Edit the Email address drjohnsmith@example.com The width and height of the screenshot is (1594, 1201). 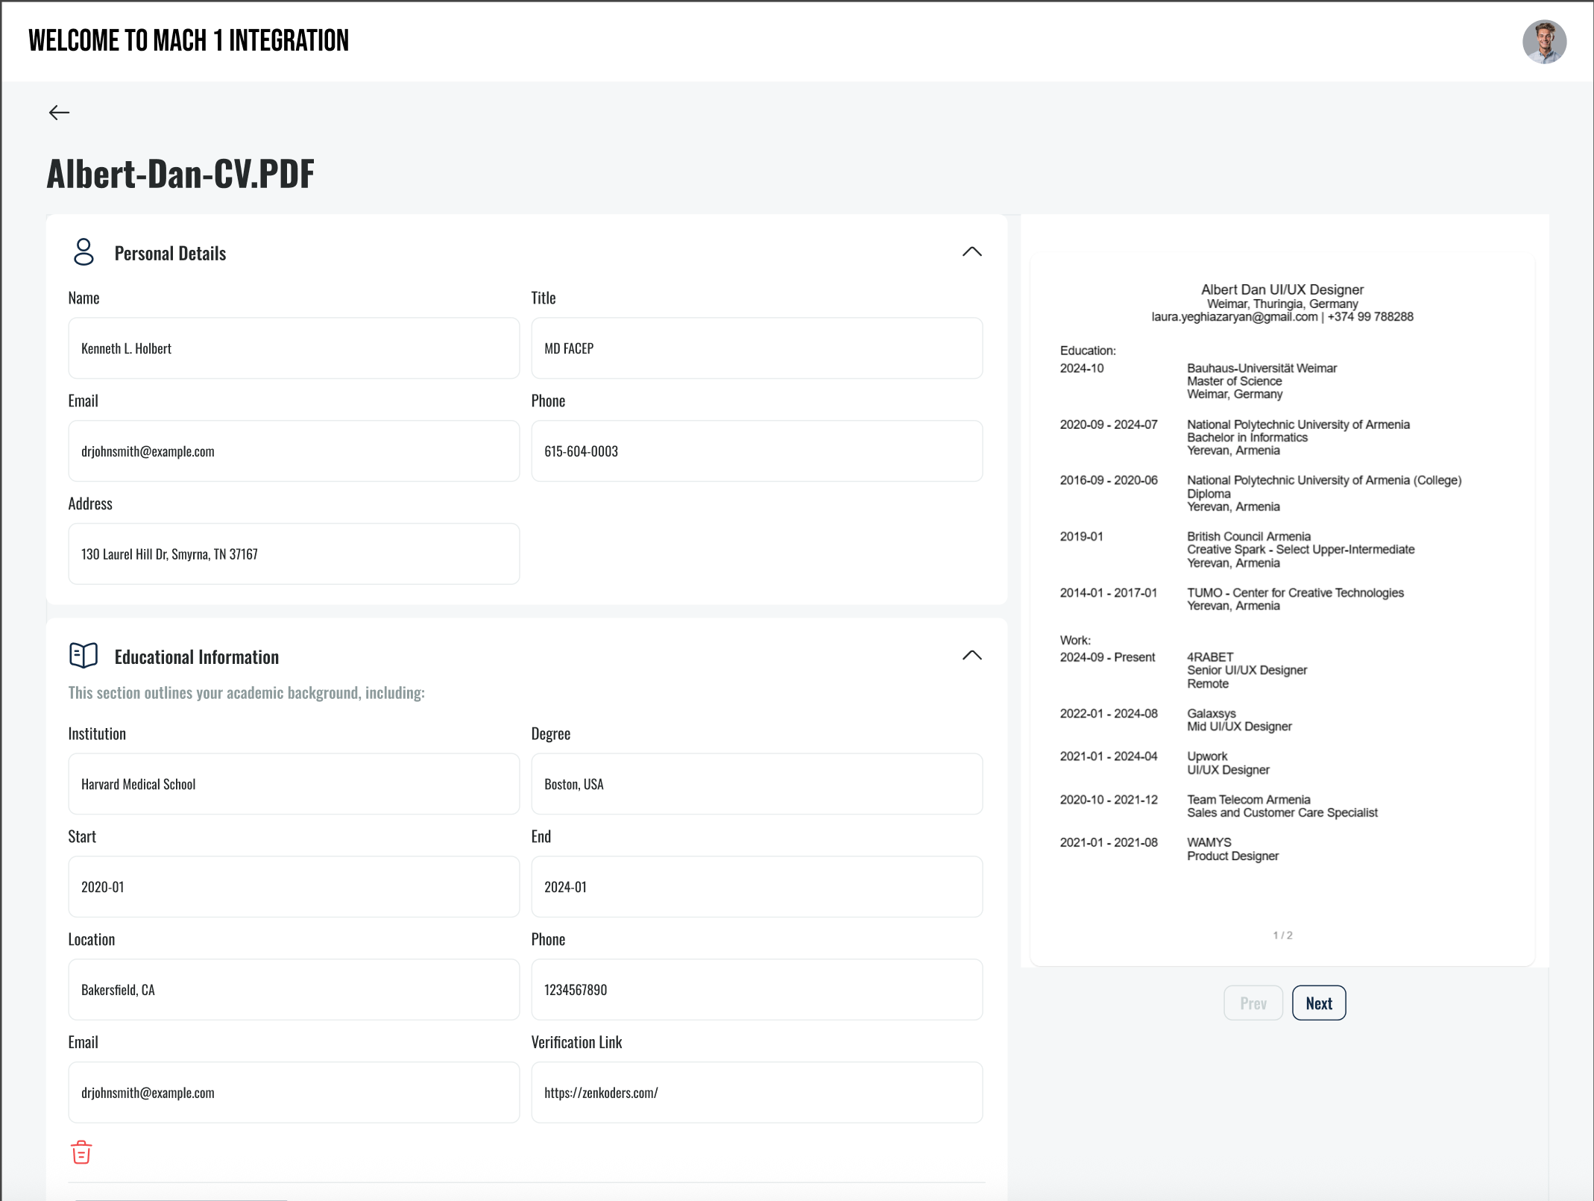click(293, 451)
